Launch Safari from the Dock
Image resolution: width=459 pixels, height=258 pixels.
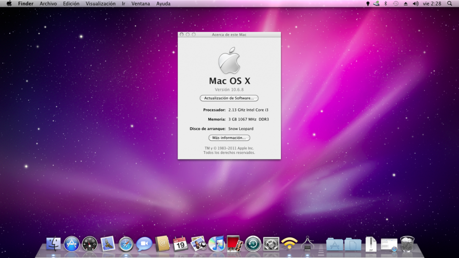point(126,244)
